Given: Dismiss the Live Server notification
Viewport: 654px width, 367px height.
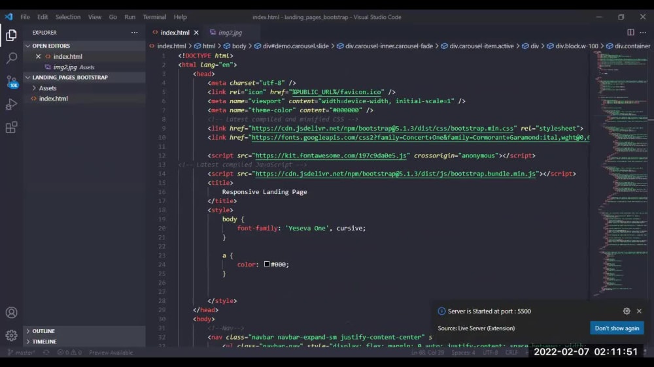Looking at the screenshot, I should (x=639, y=311).
